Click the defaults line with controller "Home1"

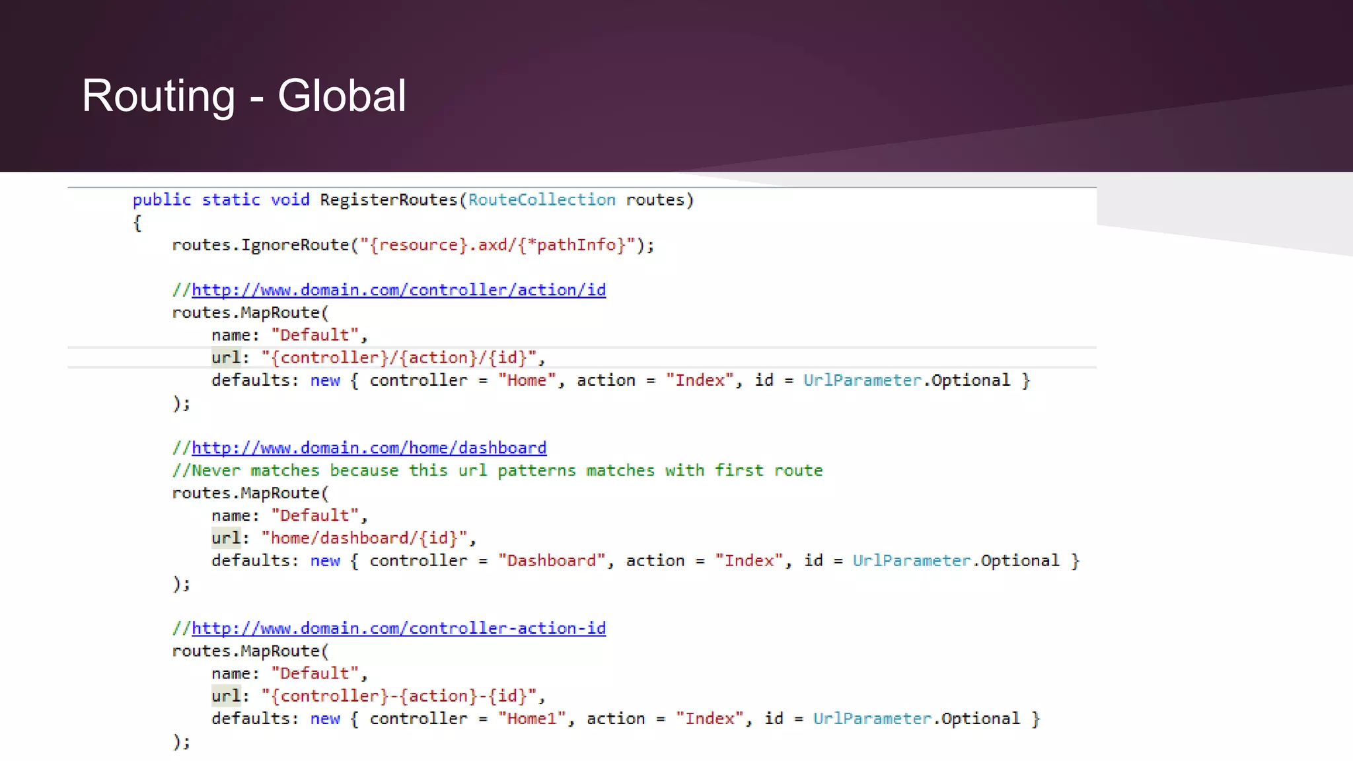pyautogui.click(x=626, y=719)
